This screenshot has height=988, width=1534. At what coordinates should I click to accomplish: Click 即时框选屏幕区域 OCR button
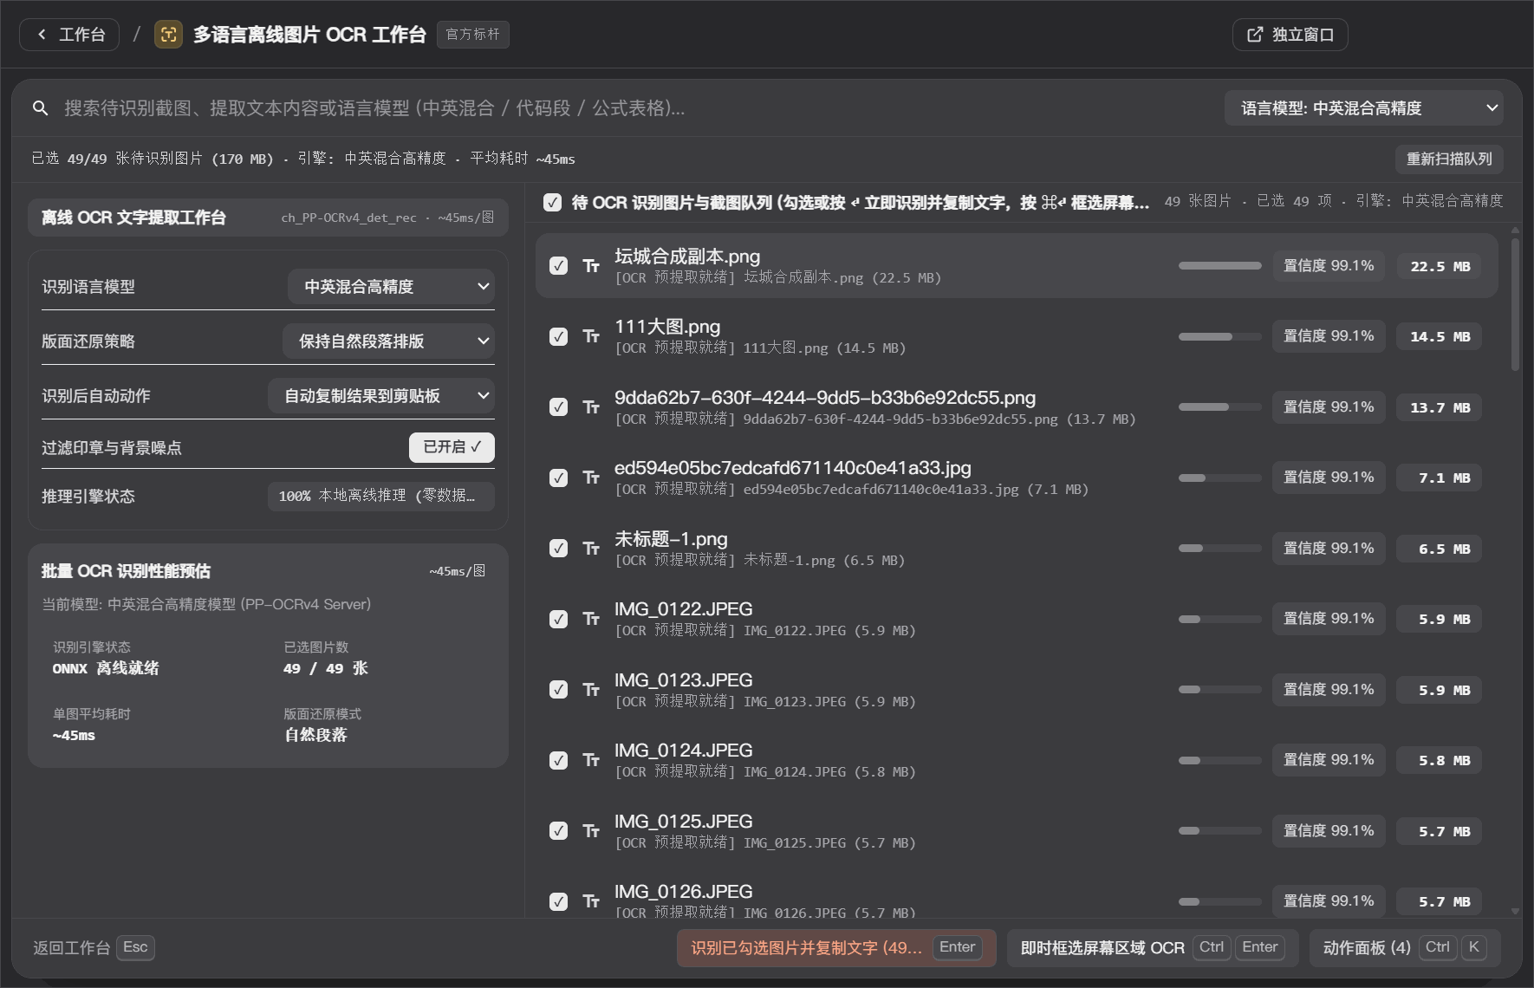pyautogui.click(x=1153, y=948)
